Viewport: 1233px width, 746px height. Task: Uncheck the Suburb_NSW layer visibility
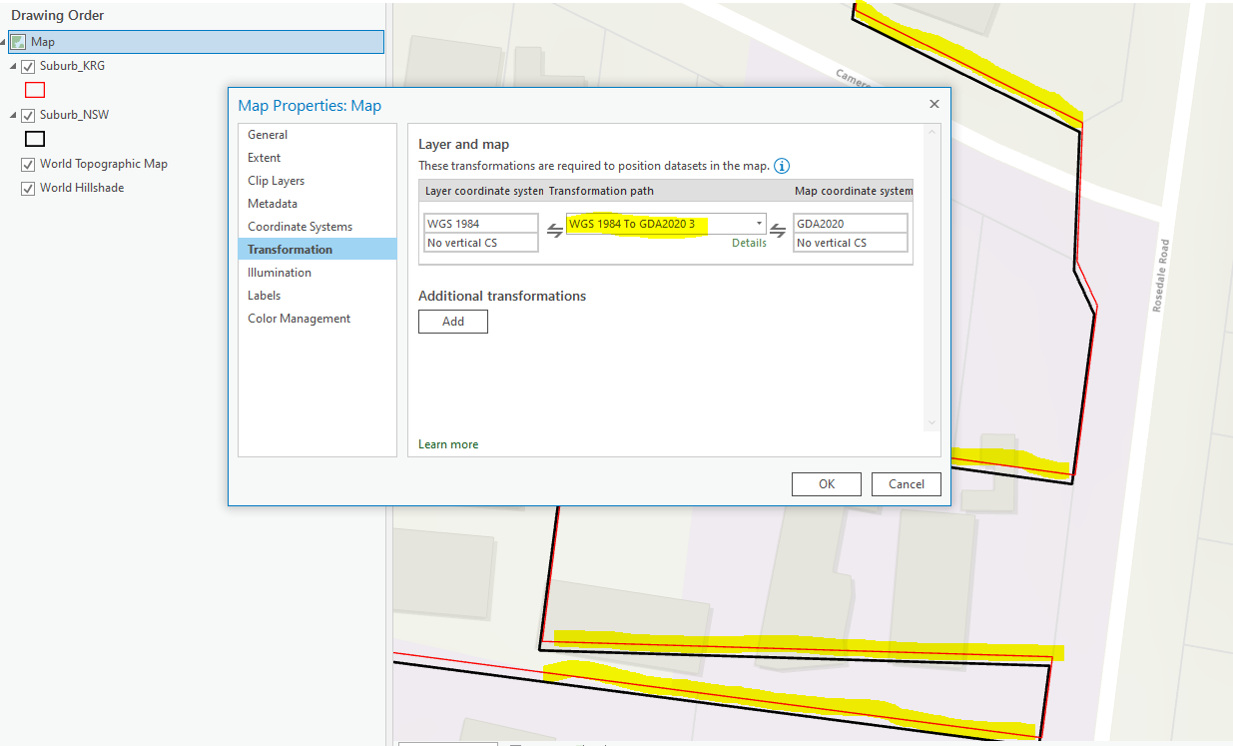tap(28, 114)
